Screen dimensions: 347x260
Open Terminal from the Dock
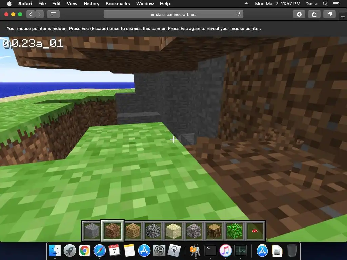click(x=210, y=251)
